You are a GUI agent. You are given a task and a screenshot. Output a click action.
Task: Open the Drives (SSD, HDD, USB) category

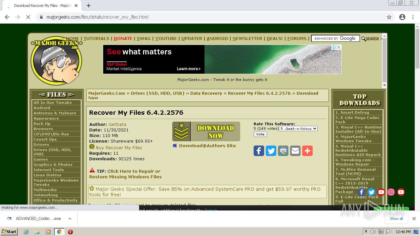[x=52, y=152]
